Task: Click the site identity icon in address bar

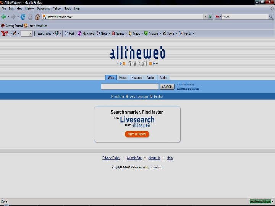Action: click(44, 17)
